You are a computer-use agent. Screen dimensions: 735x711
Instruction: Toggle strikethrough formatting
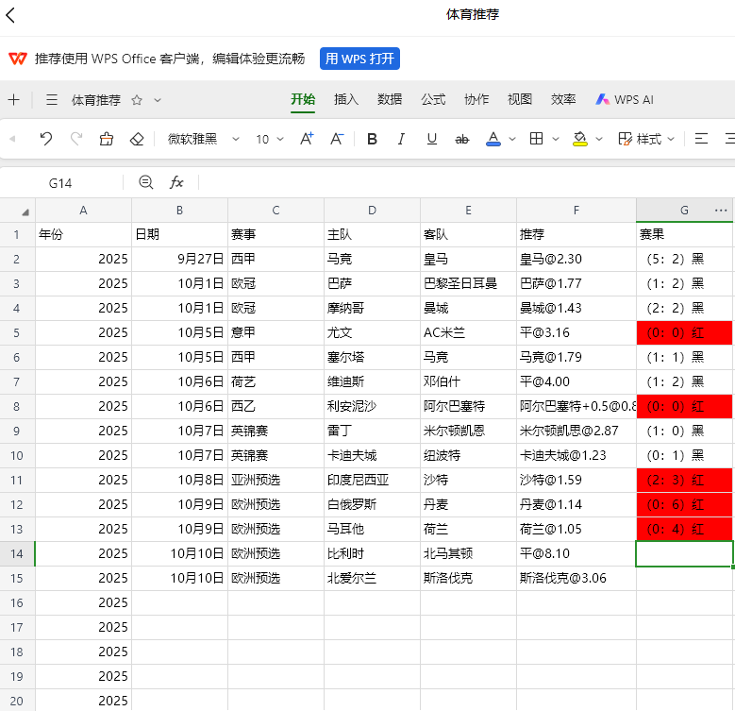coord(461,139)
